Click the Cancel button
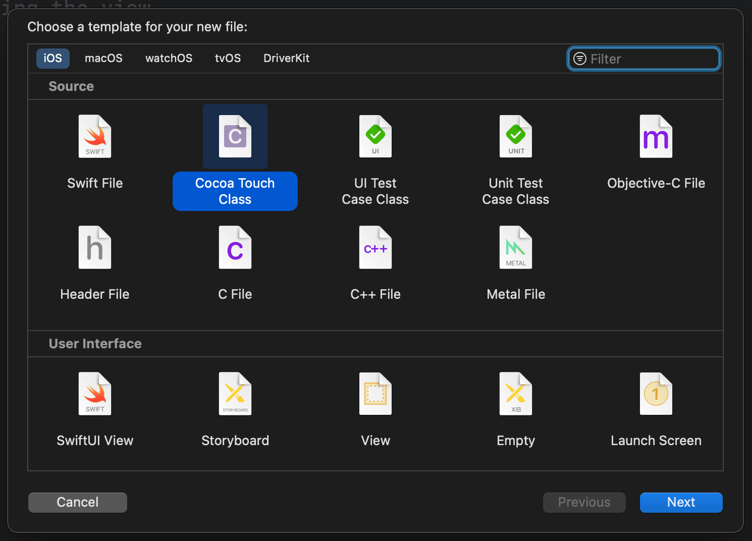 point(78,502)
